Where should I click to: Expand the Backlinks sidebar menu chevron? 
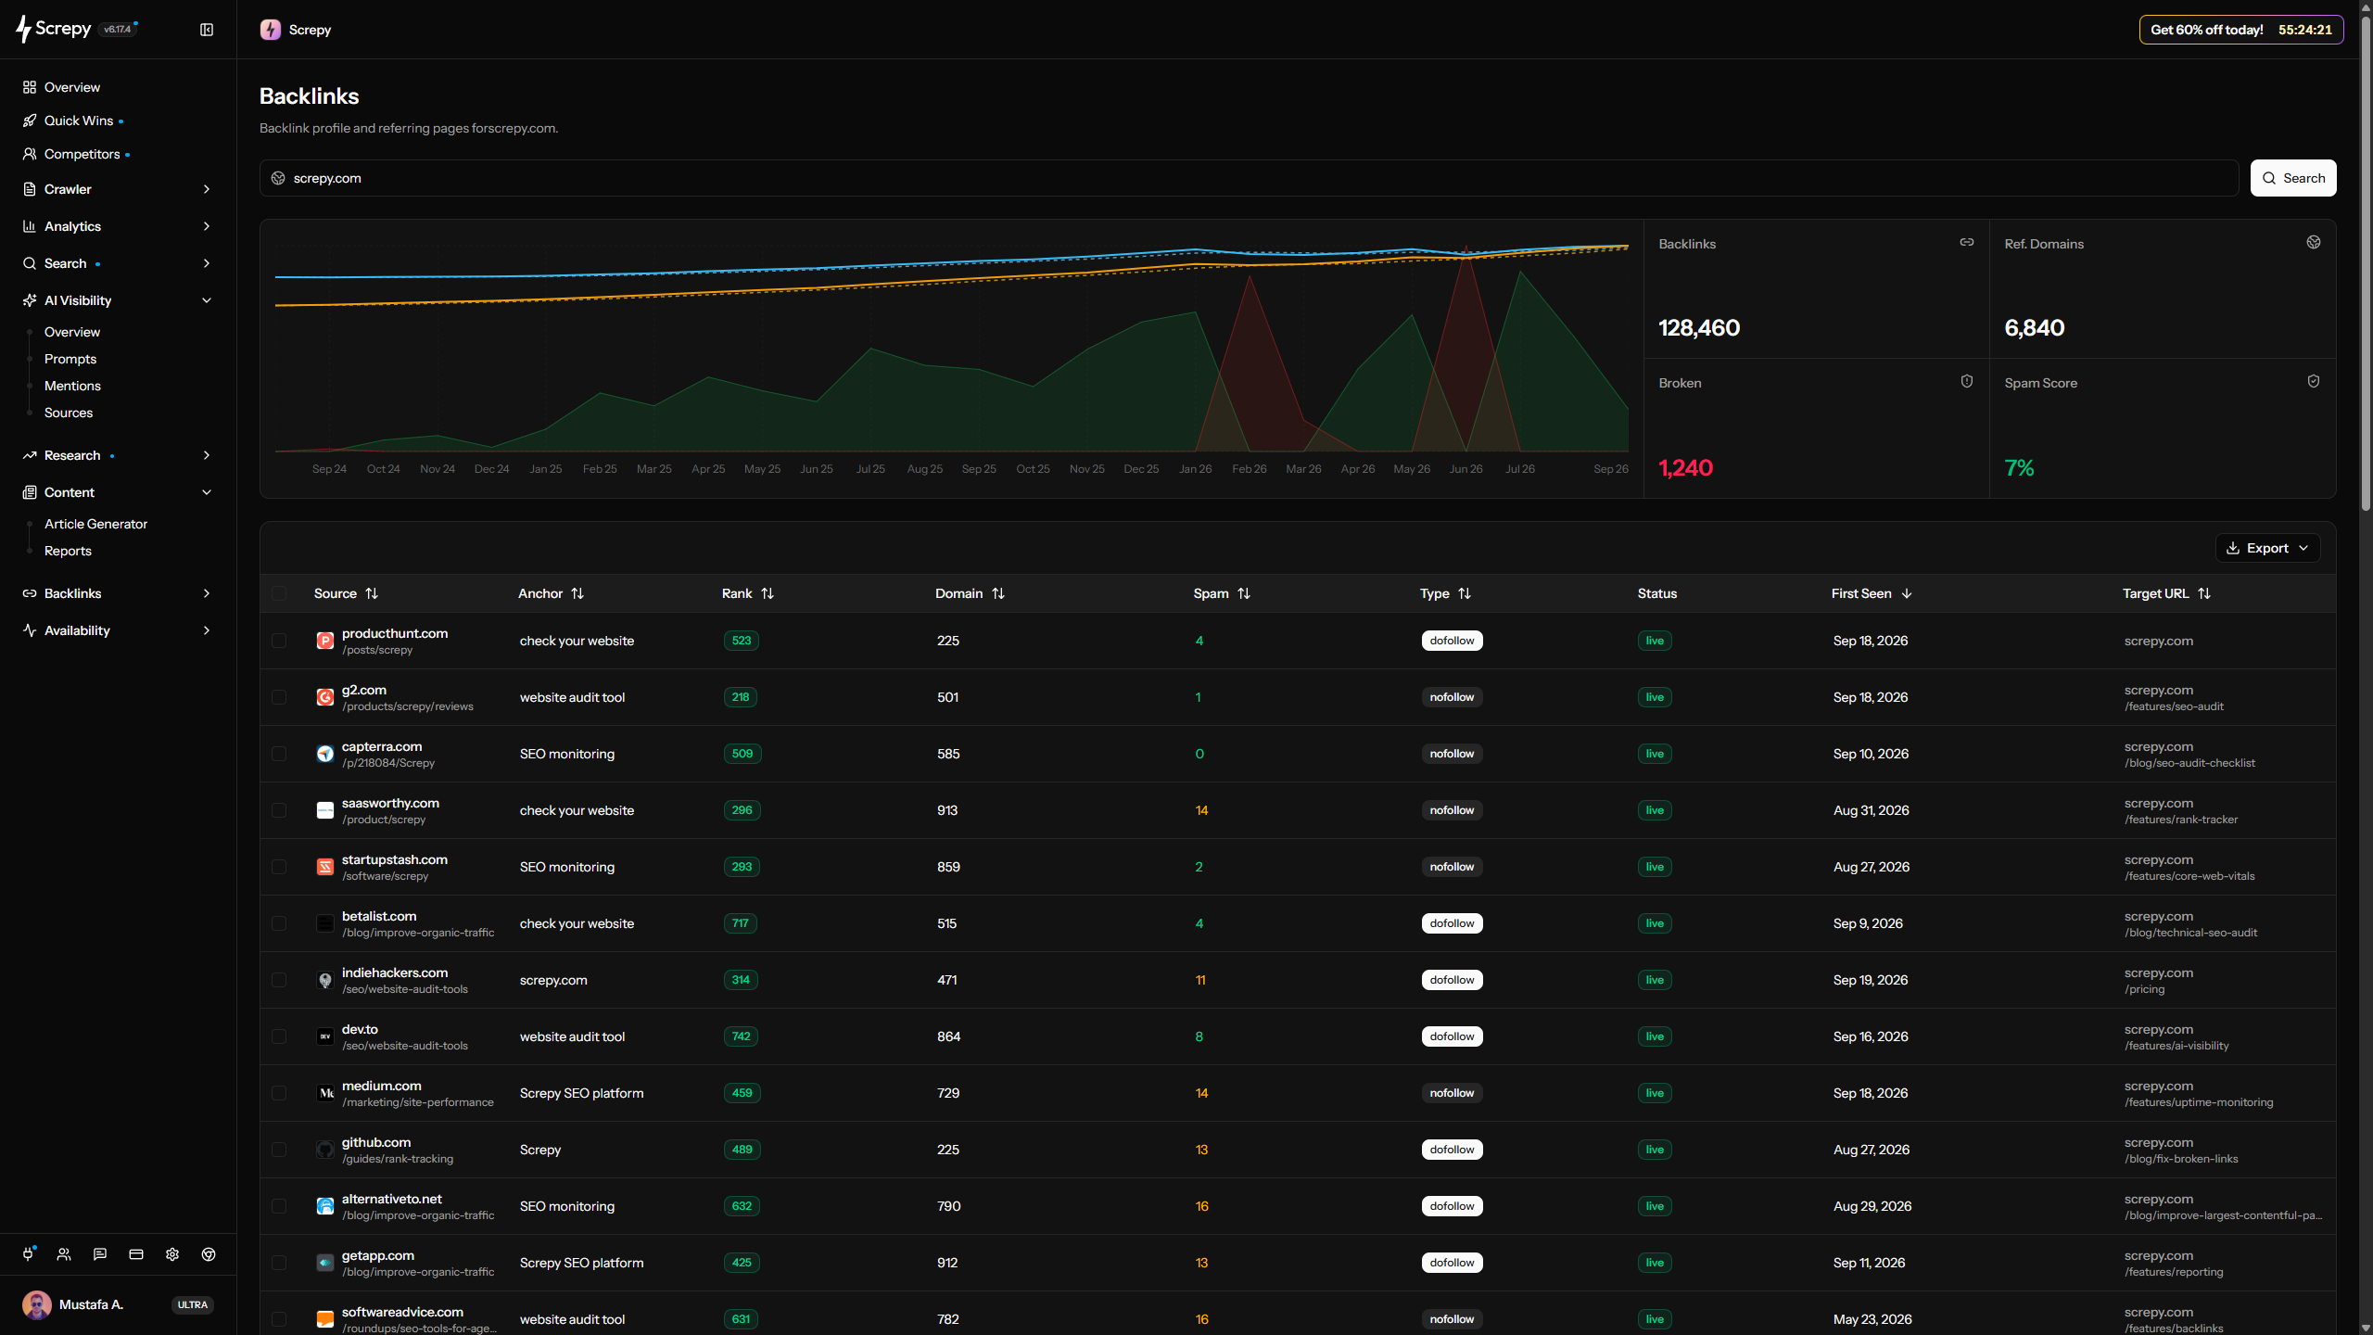(207, 593)
